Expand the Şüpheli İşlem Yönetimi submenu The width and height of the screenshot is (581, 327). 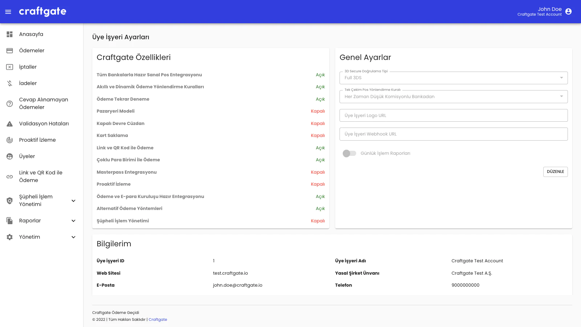coord(73,201)
